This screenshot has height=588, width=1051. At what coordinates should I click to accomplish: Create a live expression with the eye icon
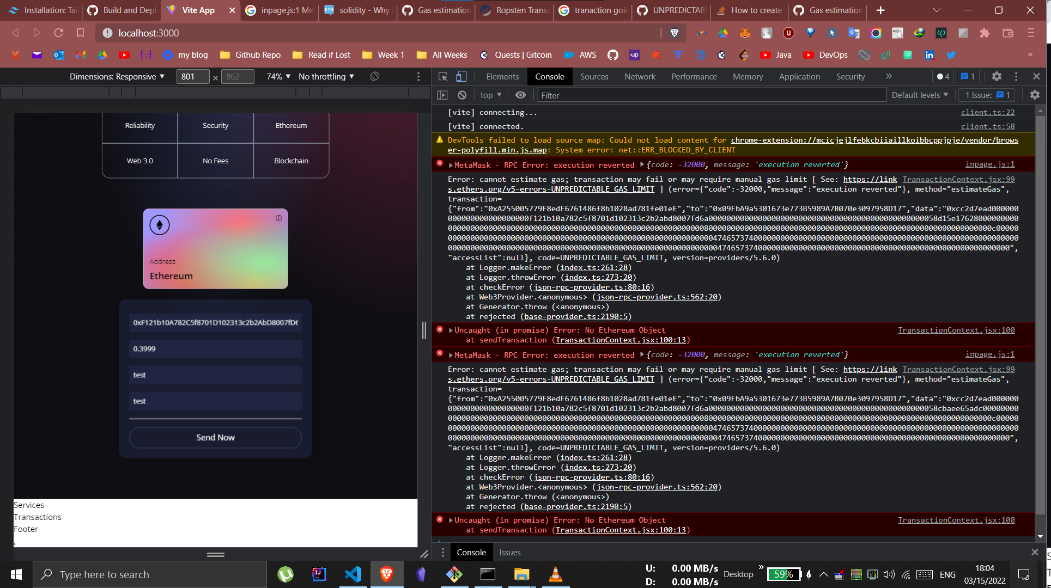tap(520, 95)
